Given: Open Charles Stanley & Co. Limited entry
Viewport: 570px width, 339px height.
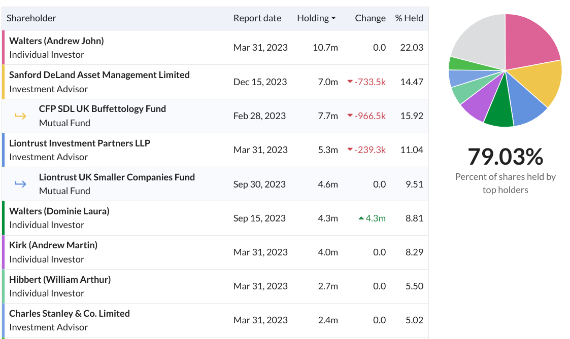Looking at the screenshot, I should pyautogui.click(x=70, y=313).
